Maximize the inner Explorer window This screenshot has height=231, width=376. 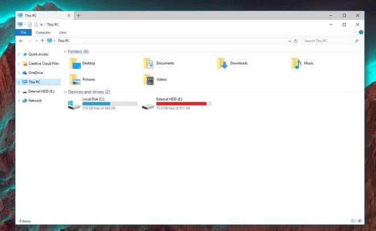click(x=344, y=24)
